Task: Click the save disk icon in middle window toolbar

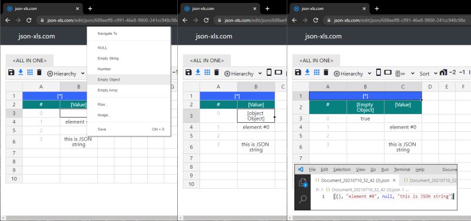Action: [x=188, y=72]
